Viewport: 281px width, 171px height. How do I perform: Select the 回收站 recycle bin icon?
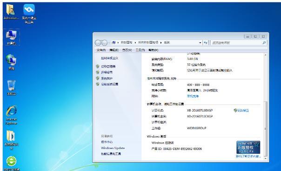(11, 87)
